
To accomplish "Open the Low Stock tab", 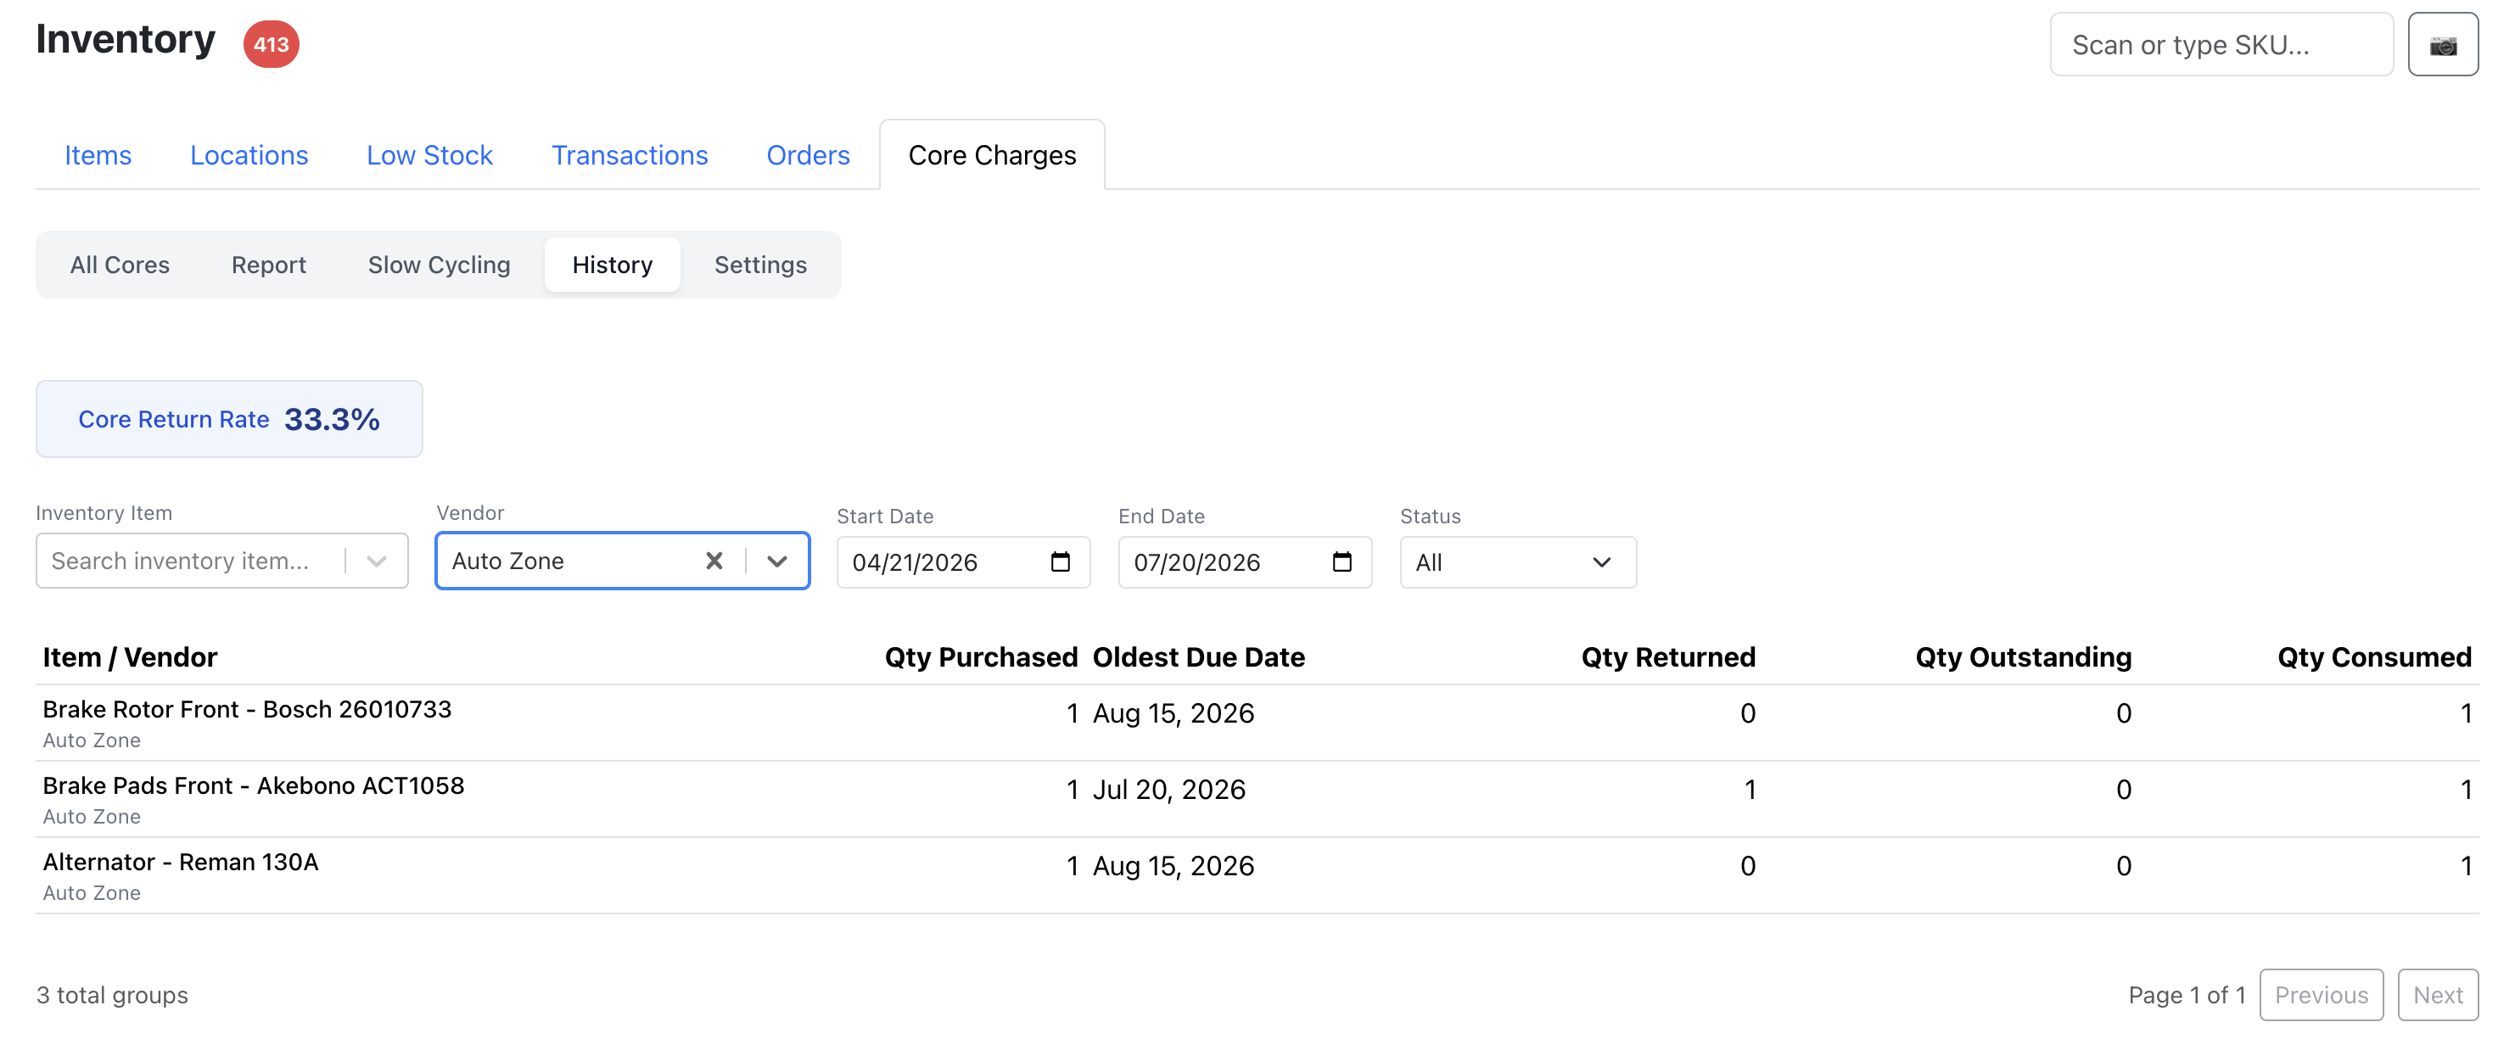I will point(429,155).
